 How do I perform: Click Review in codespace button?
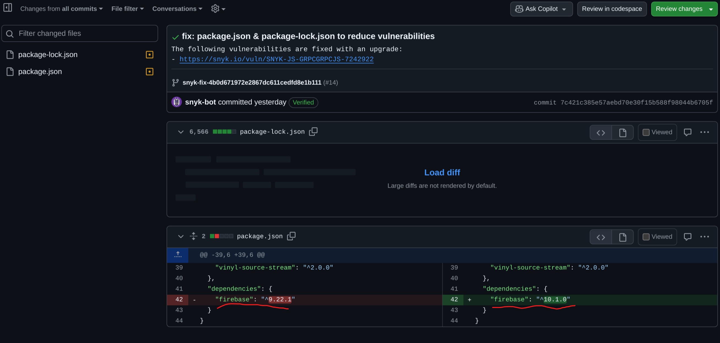pyautogui.click(x=612, y=9)
